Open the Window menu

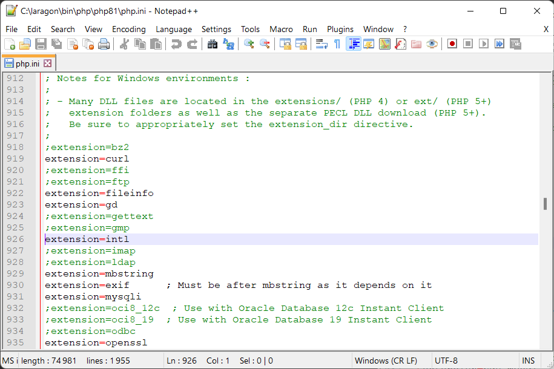click(x=378, y=29)
